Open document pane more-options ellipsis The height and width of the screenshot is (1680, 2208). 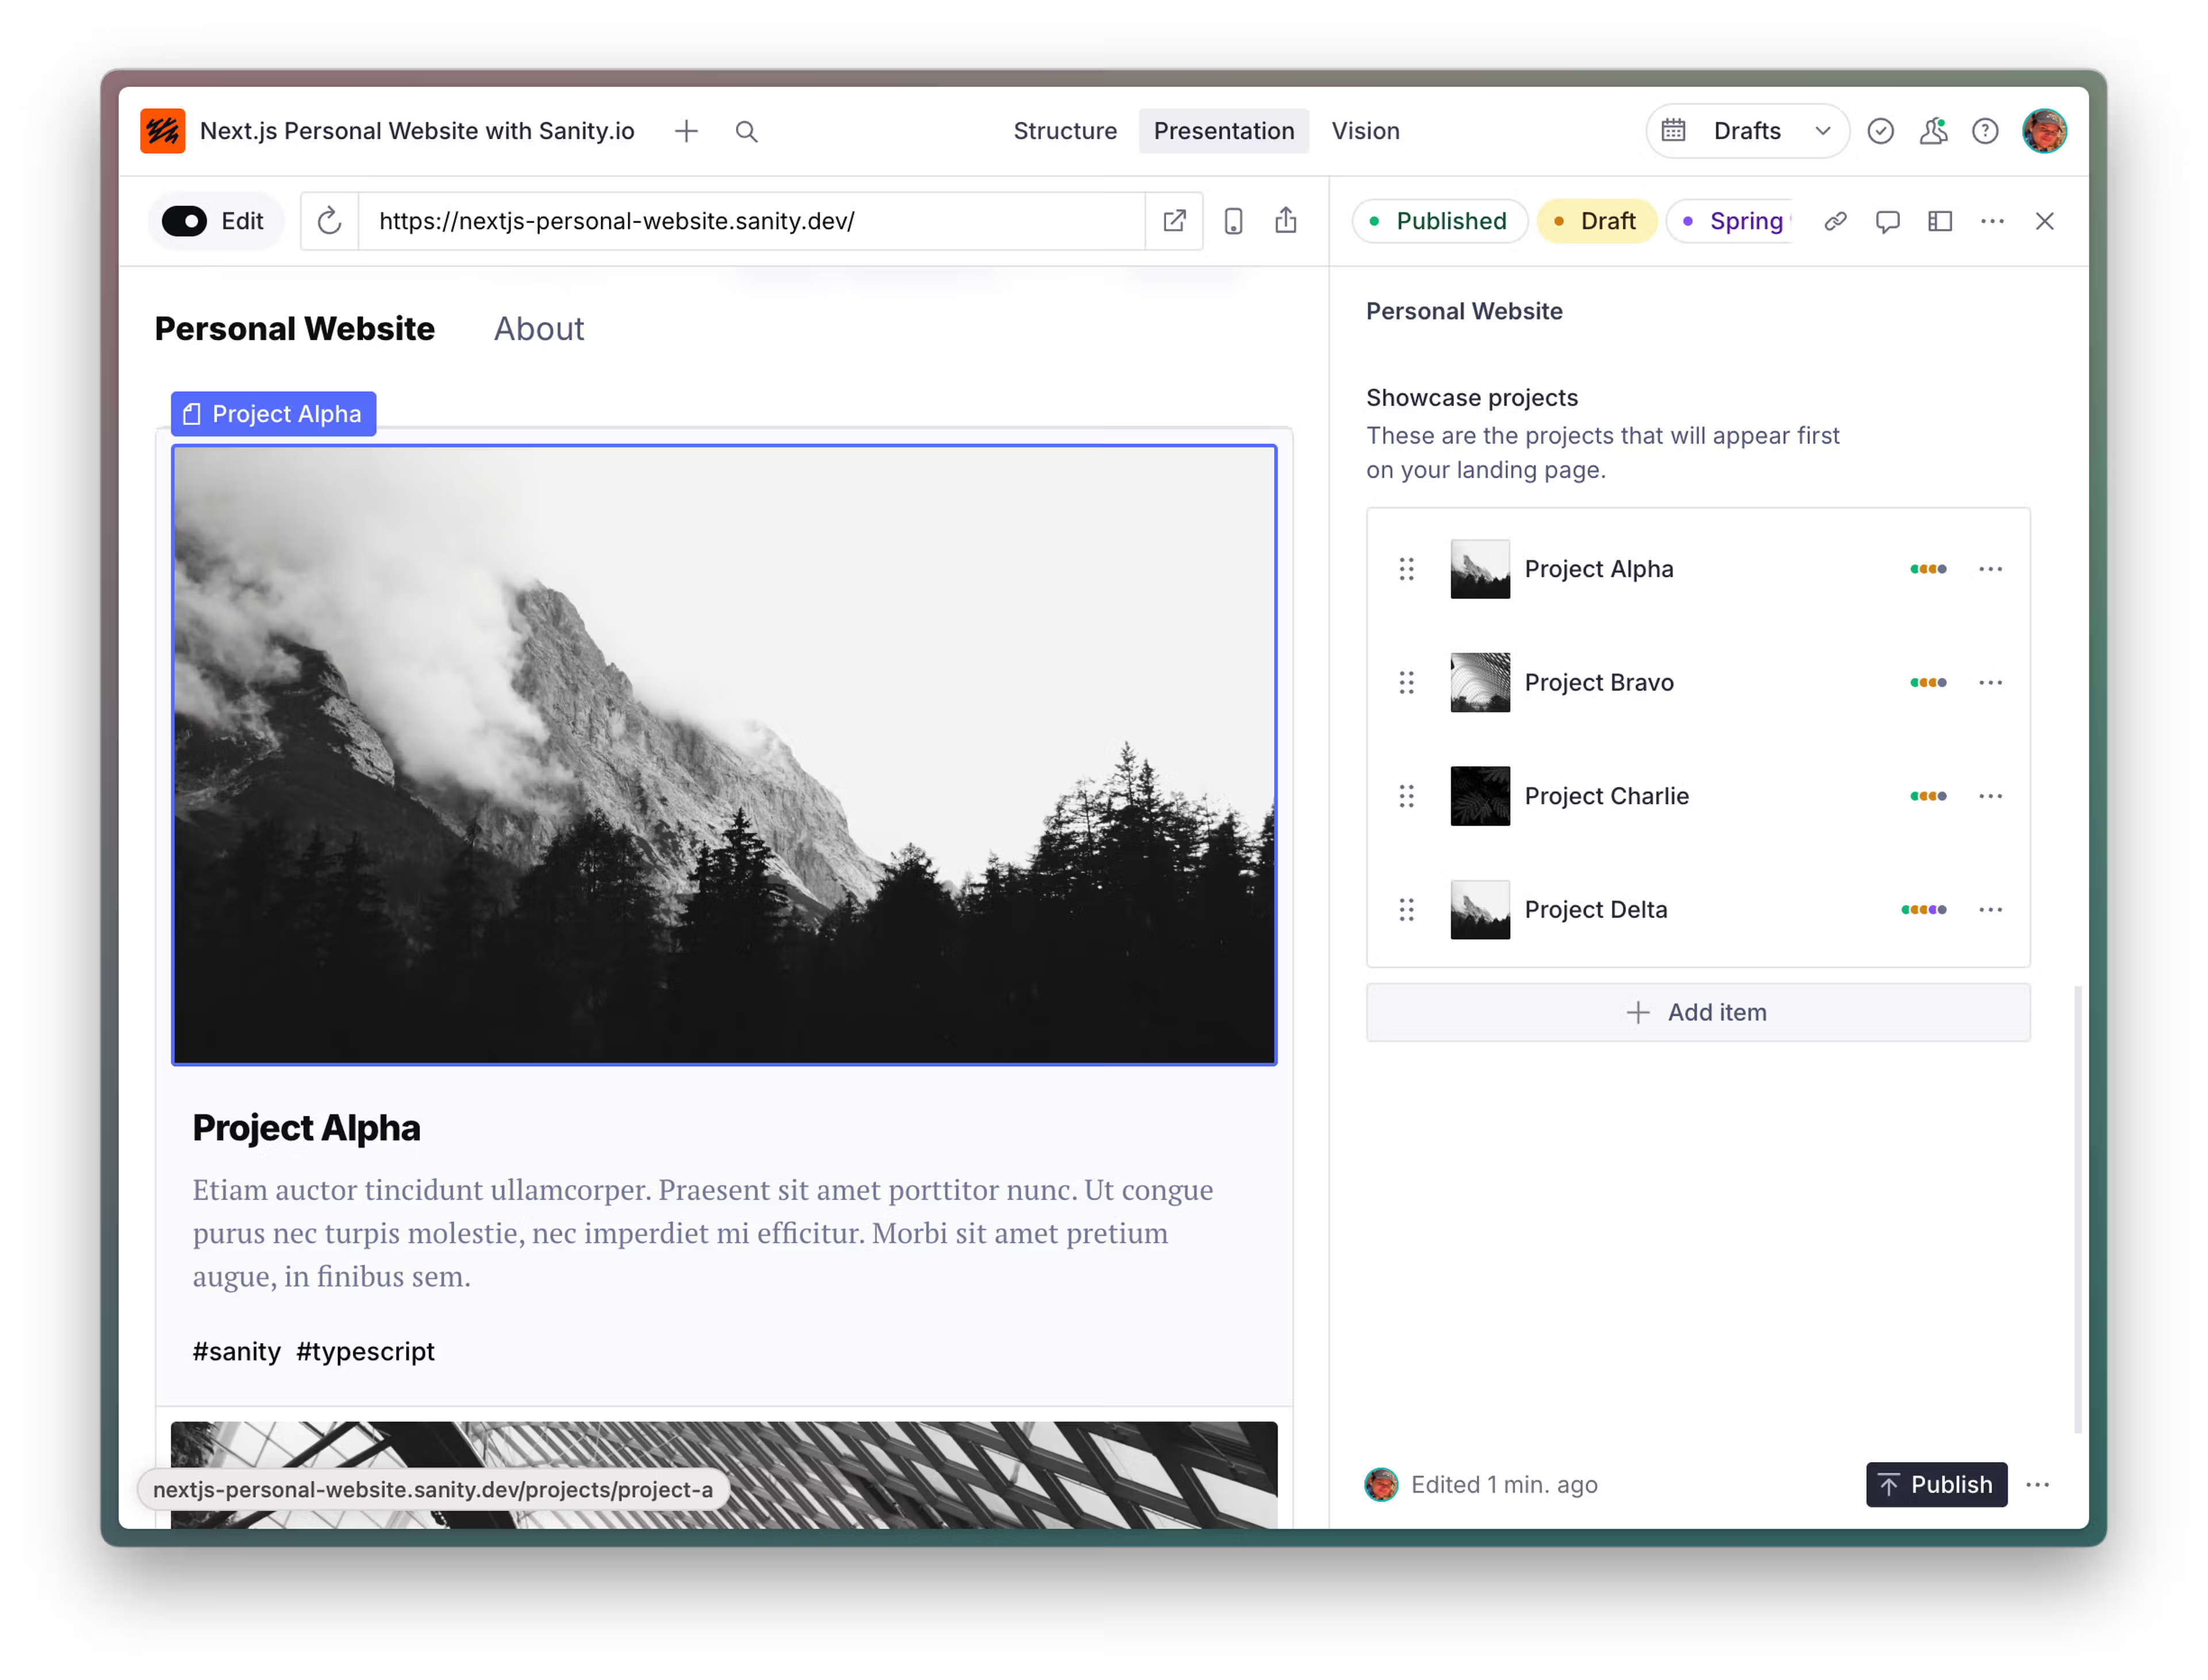(1992, 221)
